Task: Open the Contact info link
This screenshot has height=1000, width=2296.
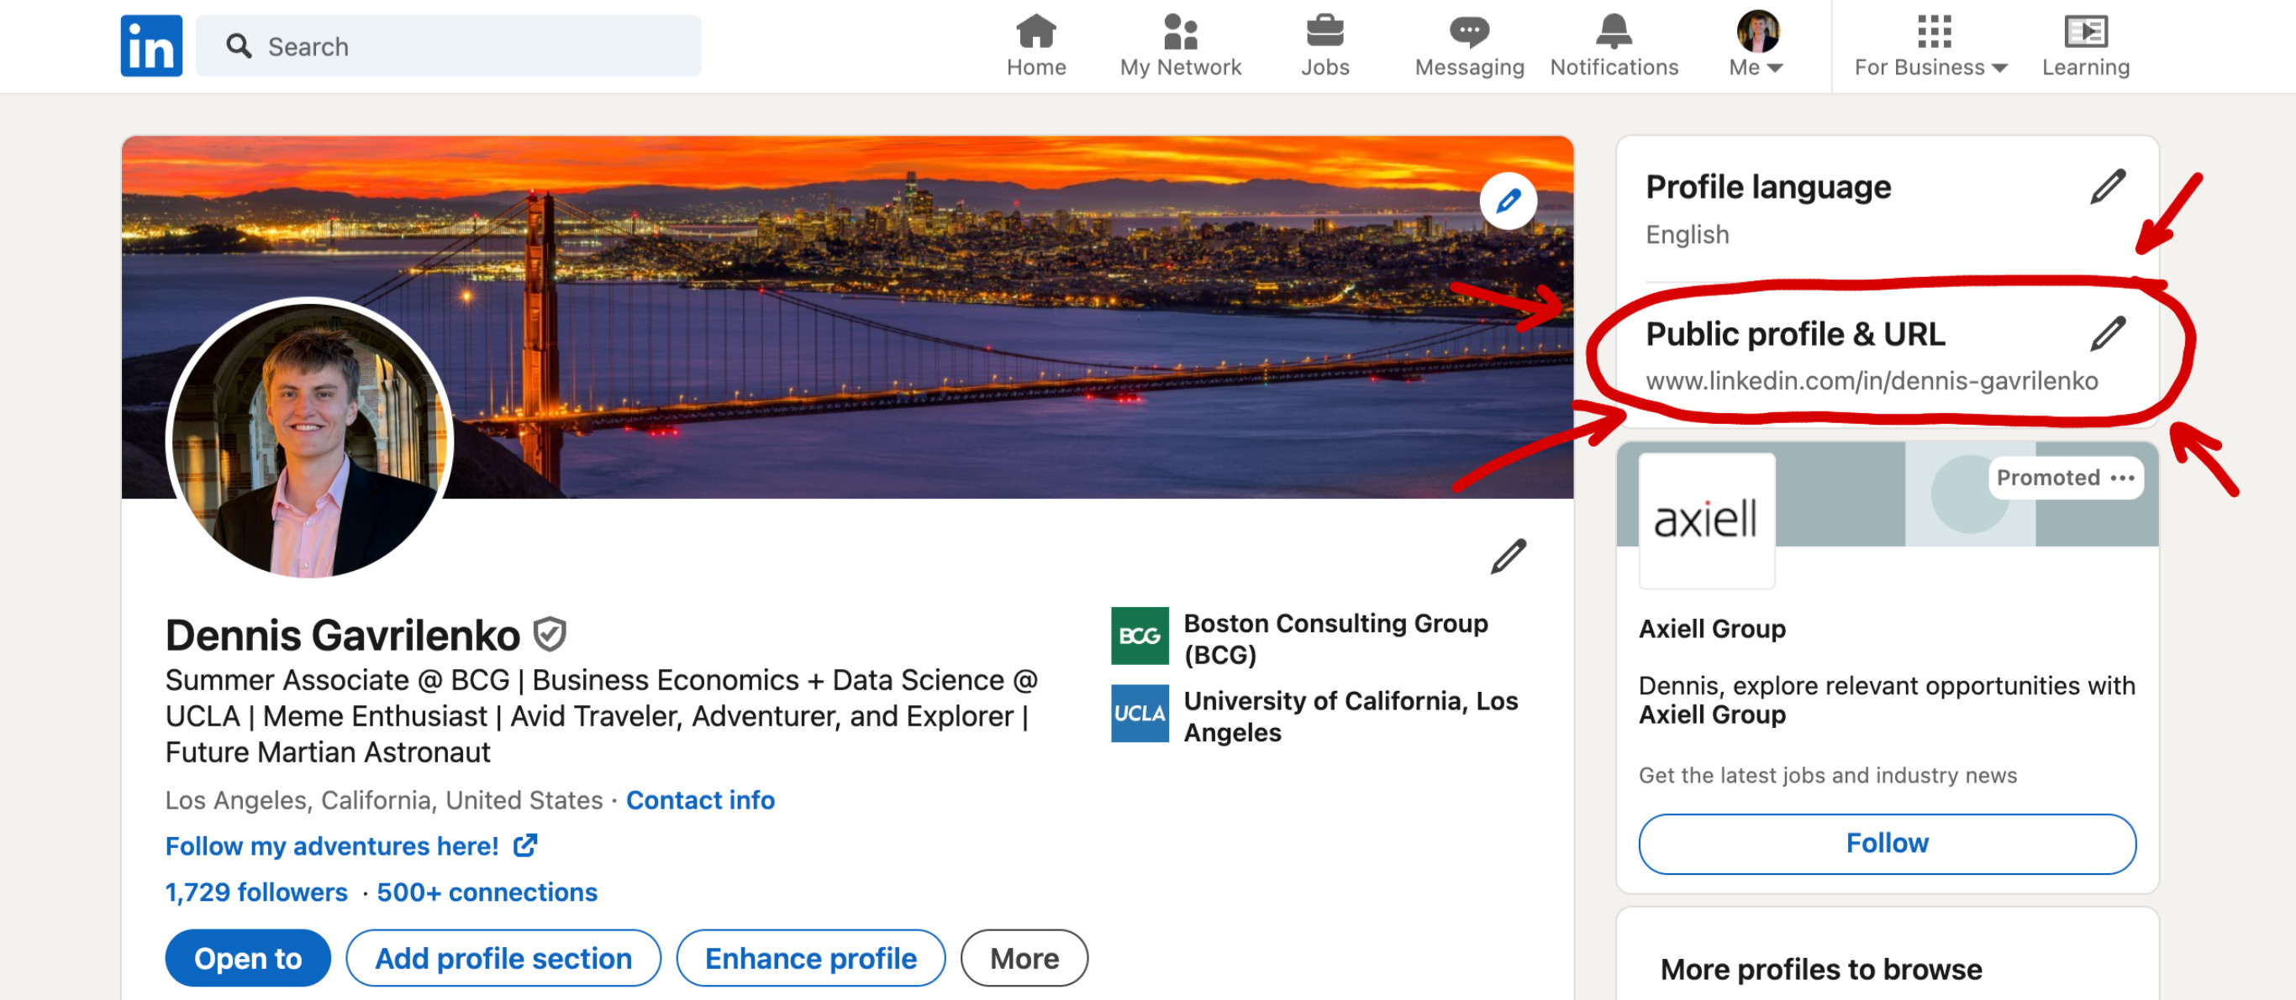Action: pyautogui.click(x=700, y=799)
